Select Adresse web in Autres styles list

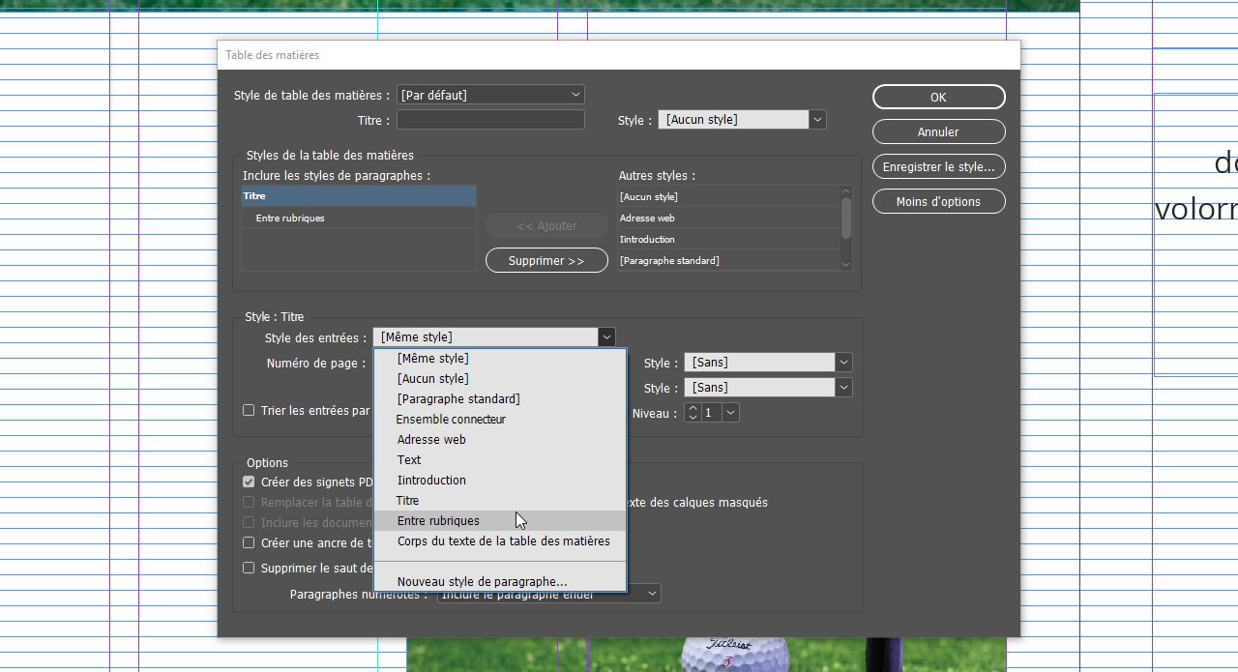pos(728,218)
